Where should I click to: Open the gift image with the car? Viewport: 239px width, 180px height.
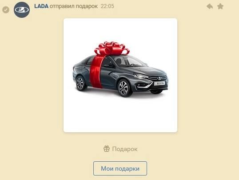click(x=120, y=75)
